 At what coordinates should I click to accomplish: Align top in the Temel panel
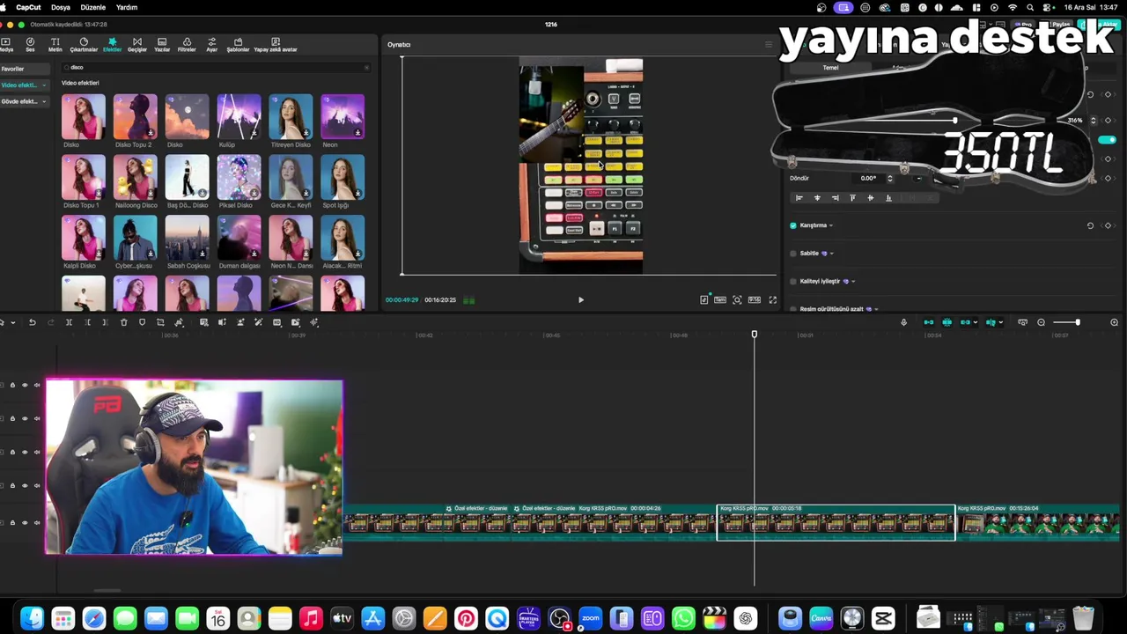point(852,198)
